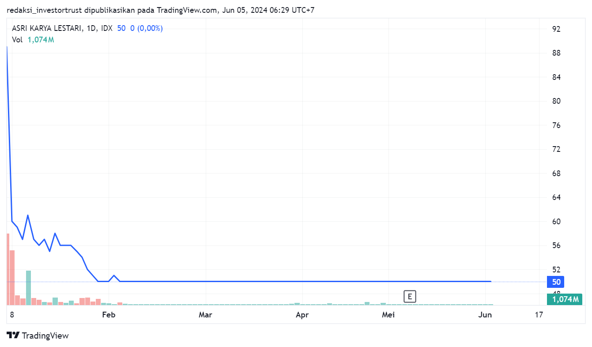Click the tall green volume bar in January
Screen dimensions: 592x347
click(x=28, y=287)
